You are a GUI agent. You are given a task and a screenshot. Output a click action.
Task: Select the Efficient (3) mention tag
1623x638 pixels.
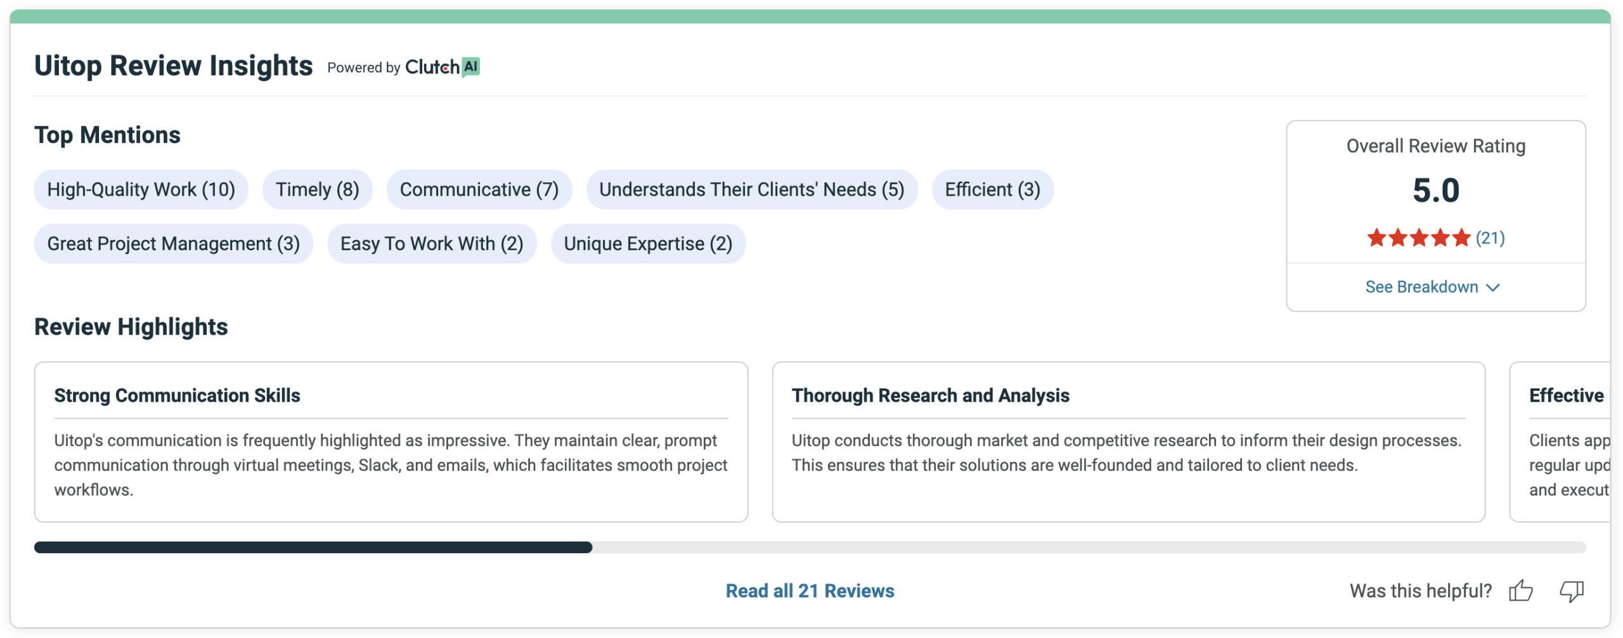point(993,189)
